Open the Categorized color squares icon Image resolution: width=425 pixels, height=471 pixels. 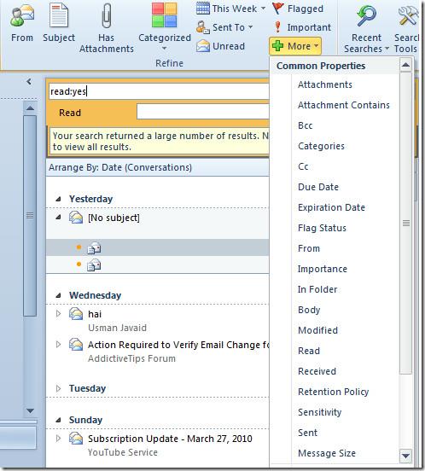[165, 15]
